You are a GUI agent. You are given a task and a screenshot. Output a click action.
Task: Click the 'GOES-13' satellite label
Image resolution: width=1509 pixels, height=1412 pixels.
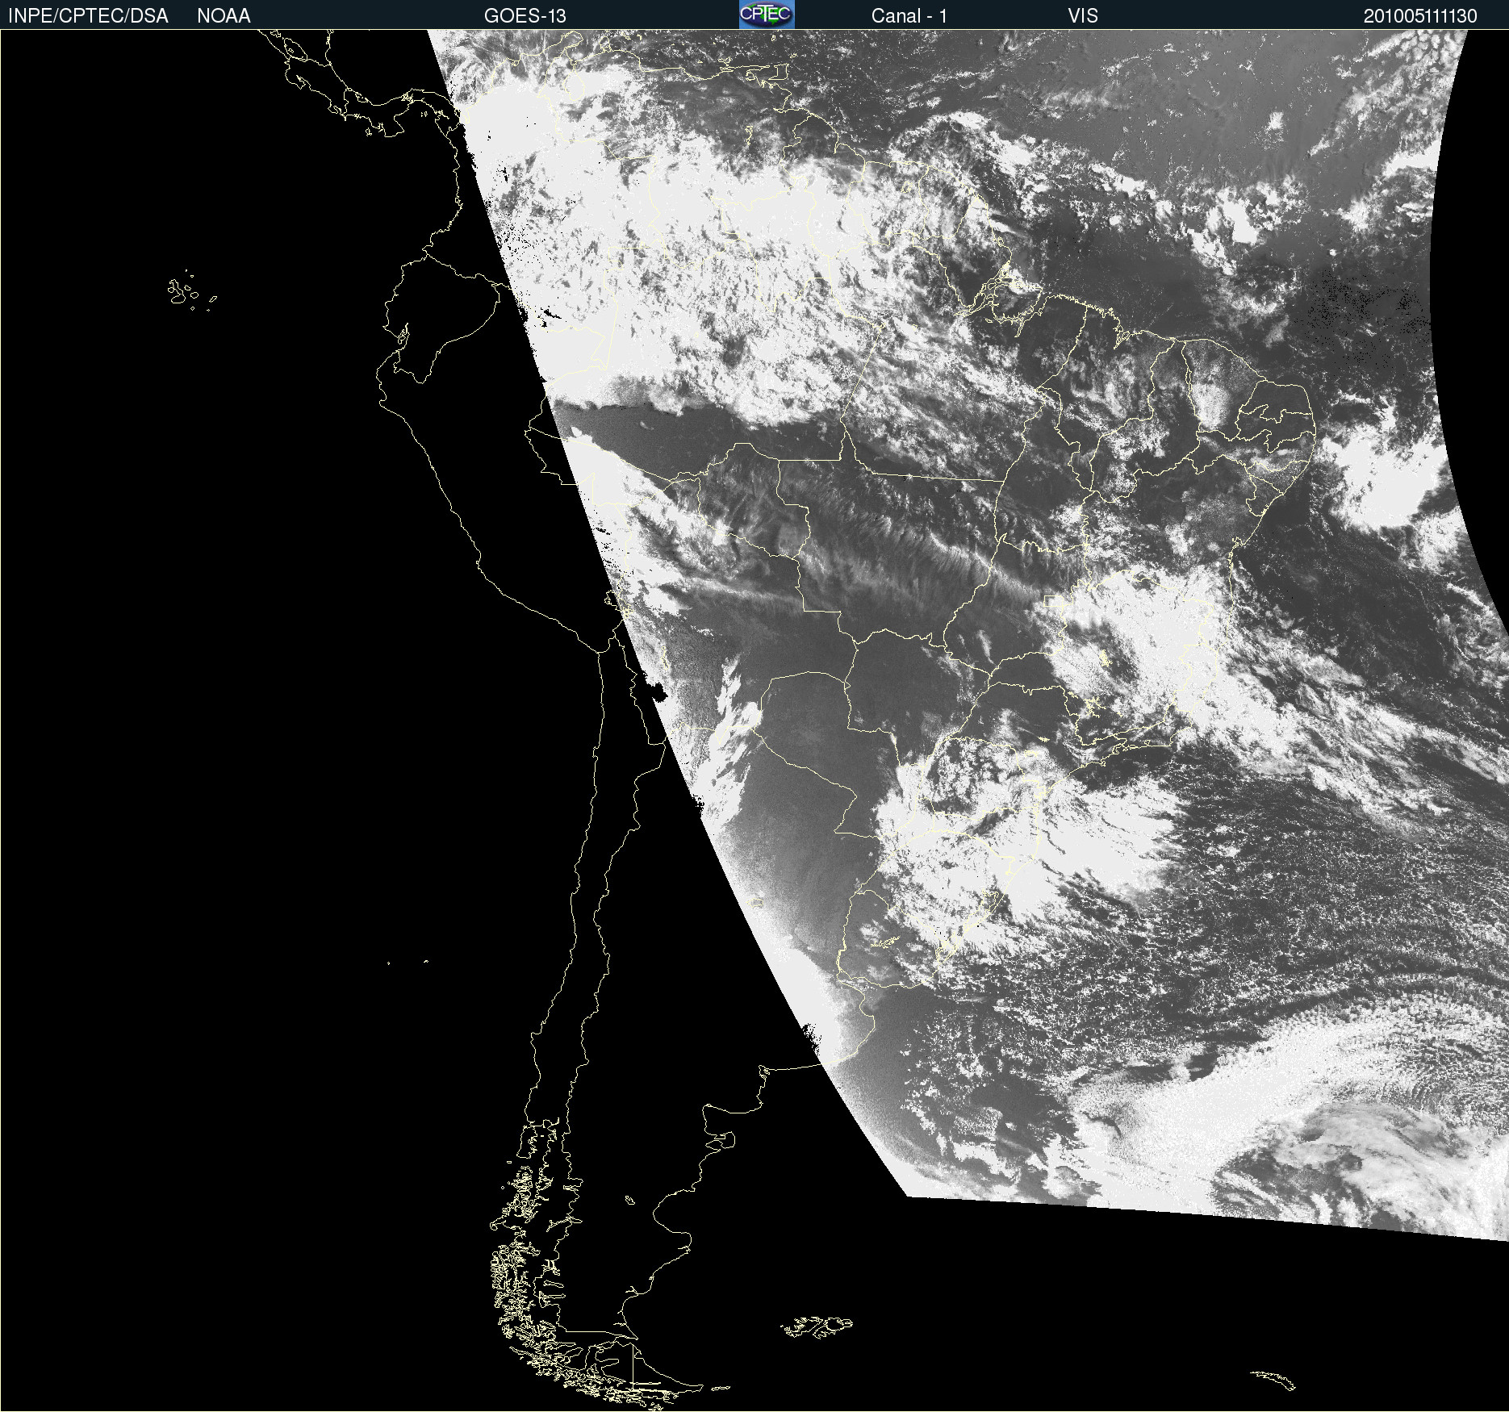[x=525, y=16]
